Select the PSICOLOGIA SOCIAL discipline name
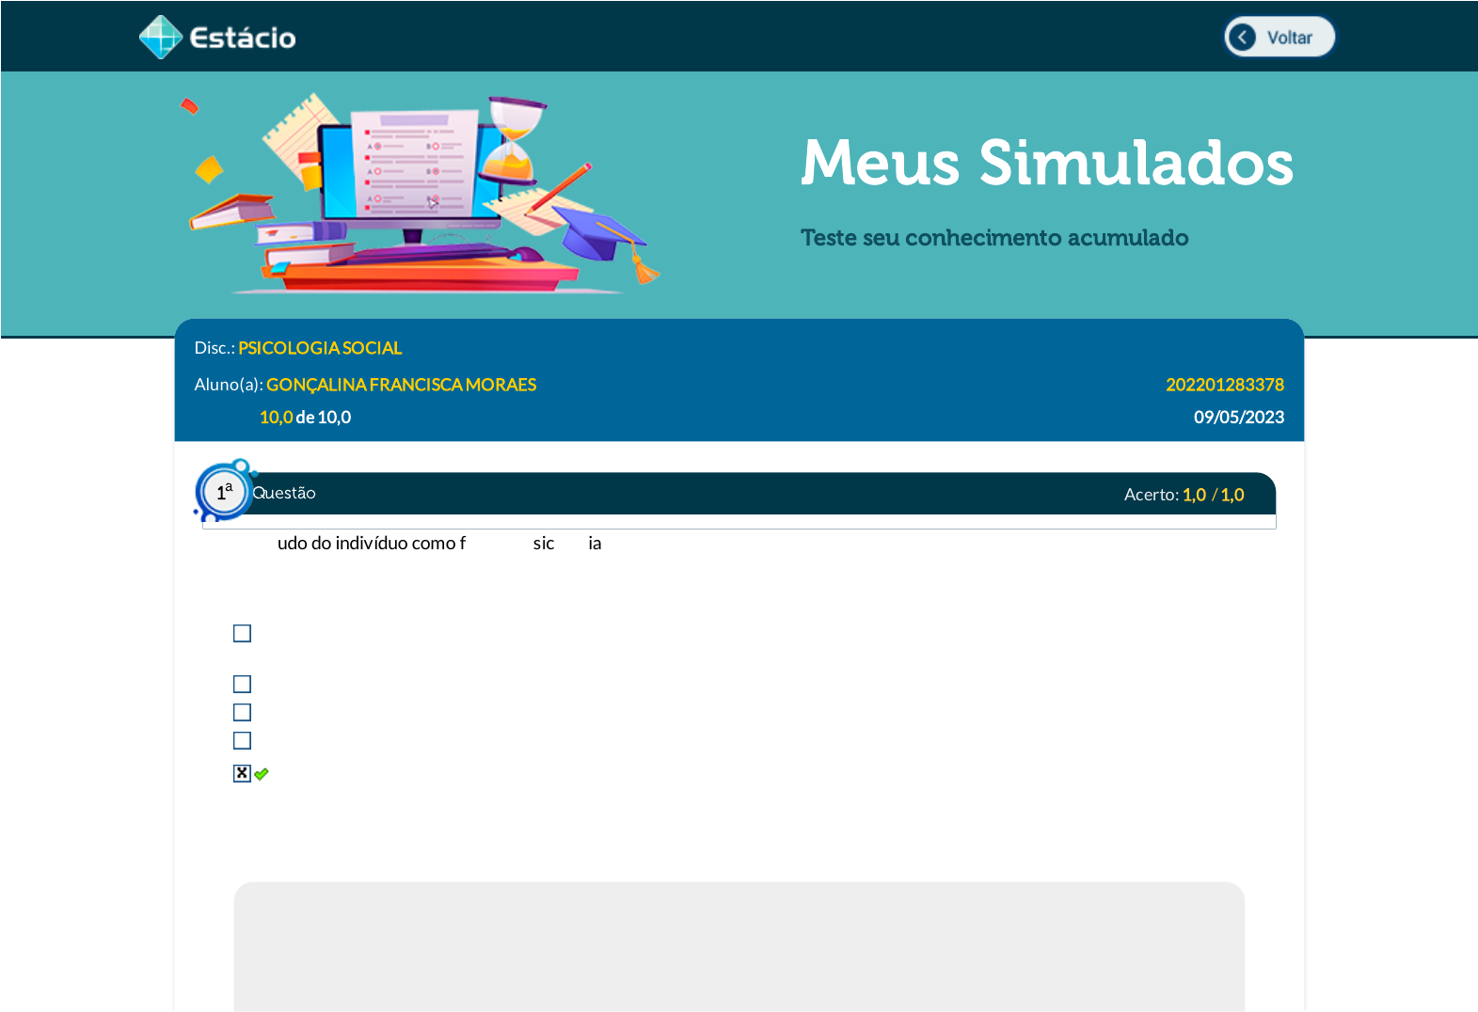The image size is (1478, 1012). coord(320,348)
